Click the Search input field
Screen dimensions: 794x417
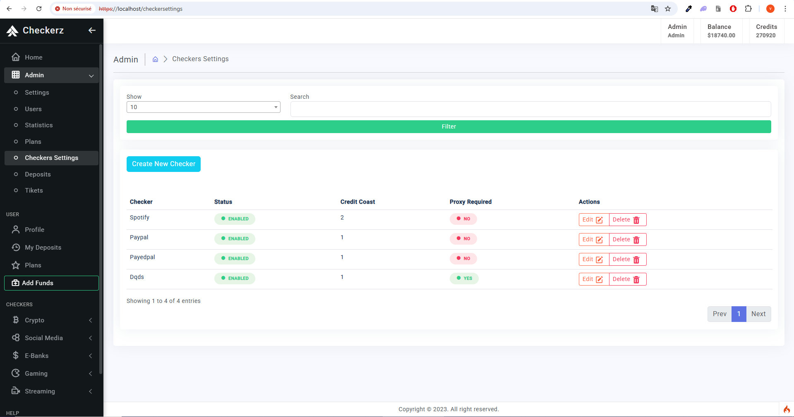tap(530, 109)
